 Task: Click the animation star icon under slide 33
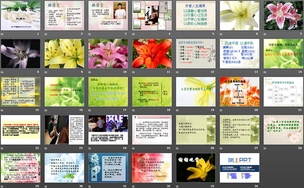(177, 186)
